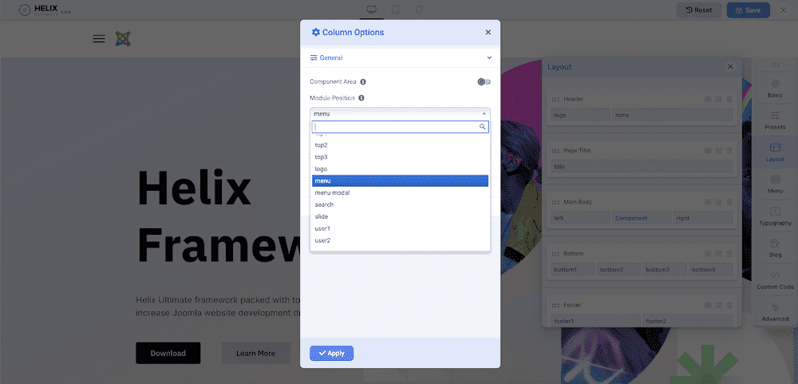This screenshot has width=798, height=384.
Task: Select logo from the position list
Action: click(400, 168)
